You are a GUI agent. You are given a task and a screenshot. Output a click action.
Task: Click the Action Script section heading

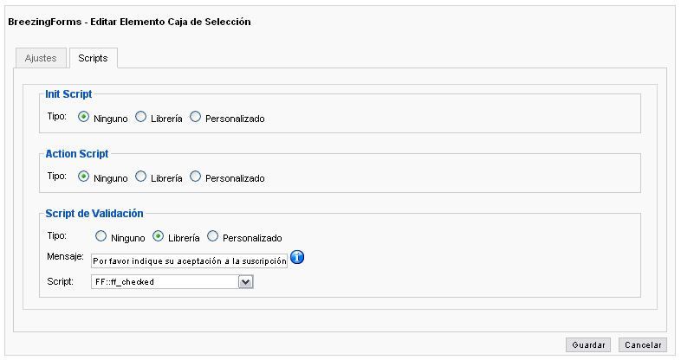pos(77,154)
